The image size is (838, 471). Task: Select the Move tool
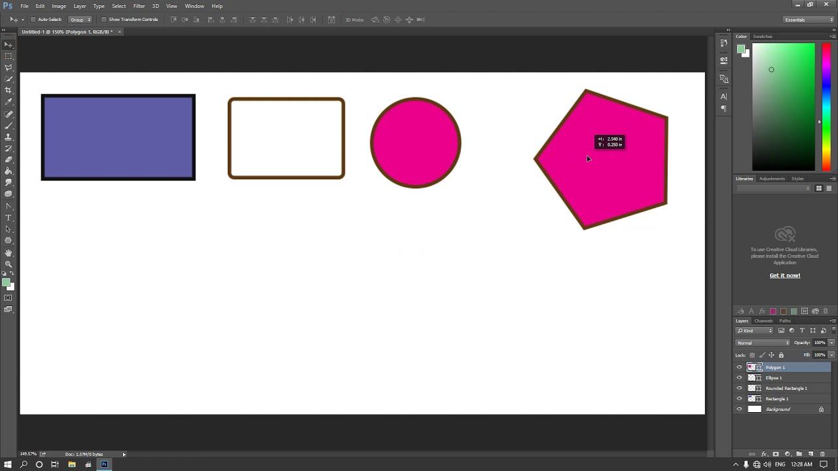[x=9, y=44]
